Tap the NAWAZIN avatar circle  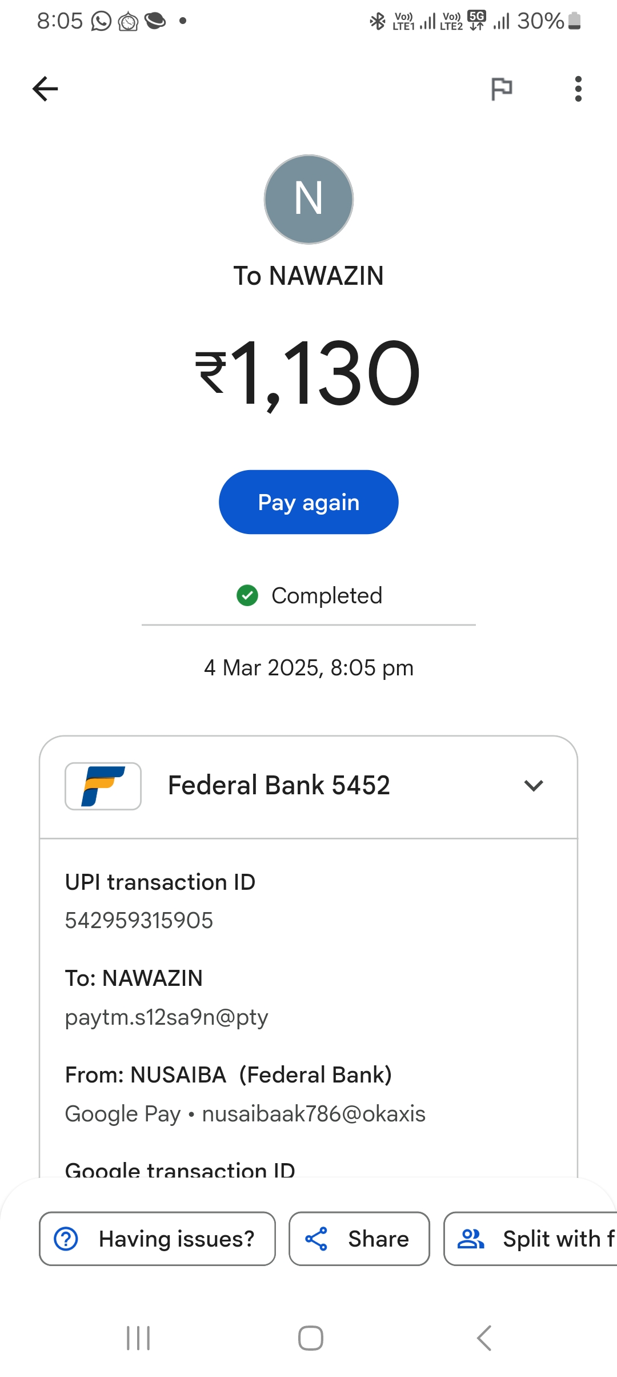(308, 199)
